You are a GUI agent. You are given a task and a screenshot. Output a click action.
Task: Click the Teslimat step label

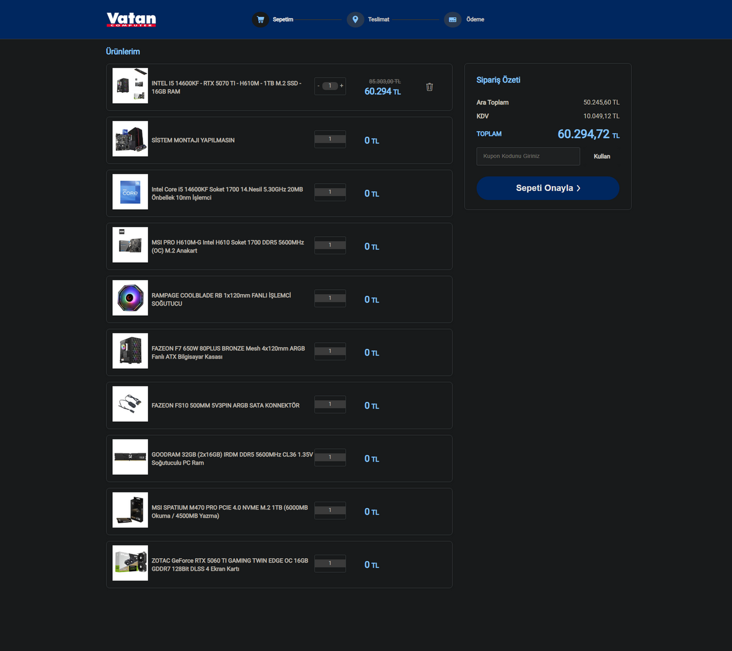378,19
